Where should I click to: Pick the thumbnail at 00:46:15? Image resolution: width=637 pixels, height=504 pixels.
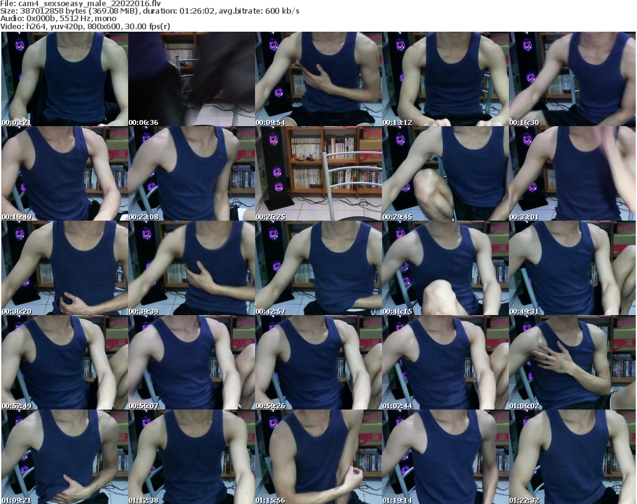(x=445, y=268)
